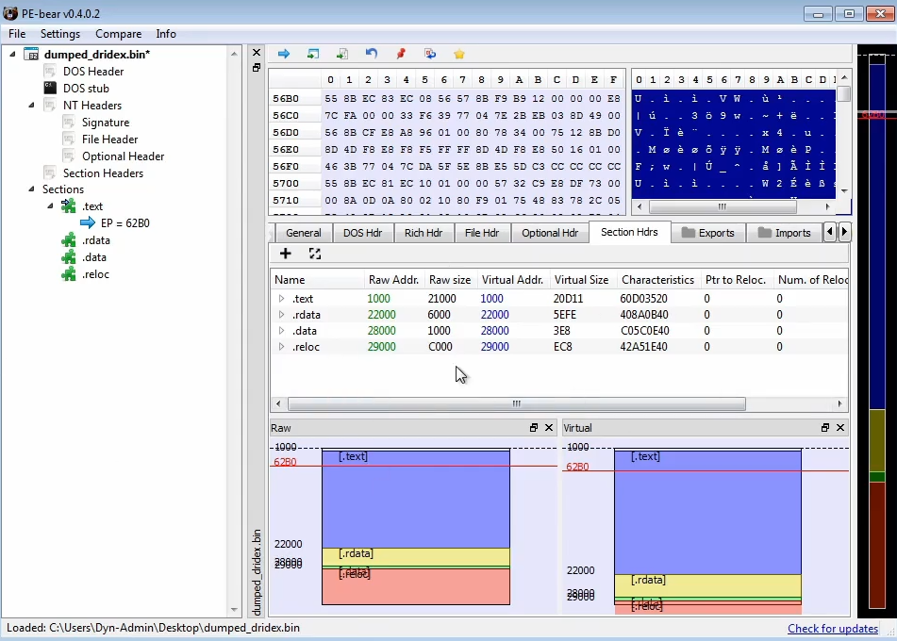Image resolution: width=897 pixels, height=641 pixels.
Task: Click the red pin icon in hex toolbar
Action: [x=401, y=55]
